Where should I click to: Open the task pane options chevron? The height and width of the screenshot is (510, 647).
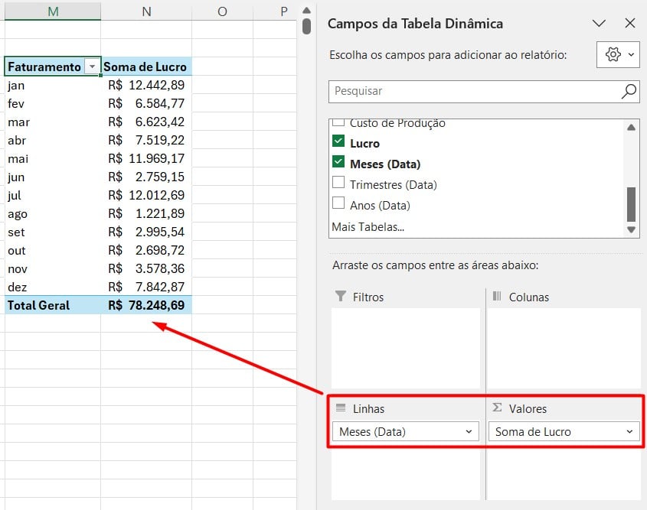coord(599,23)
